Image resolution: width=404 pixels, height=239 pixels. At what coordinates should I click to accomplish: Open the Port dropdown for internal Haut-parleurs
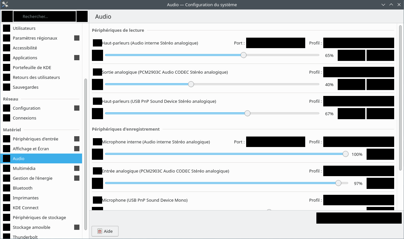[x=275, y=43]
